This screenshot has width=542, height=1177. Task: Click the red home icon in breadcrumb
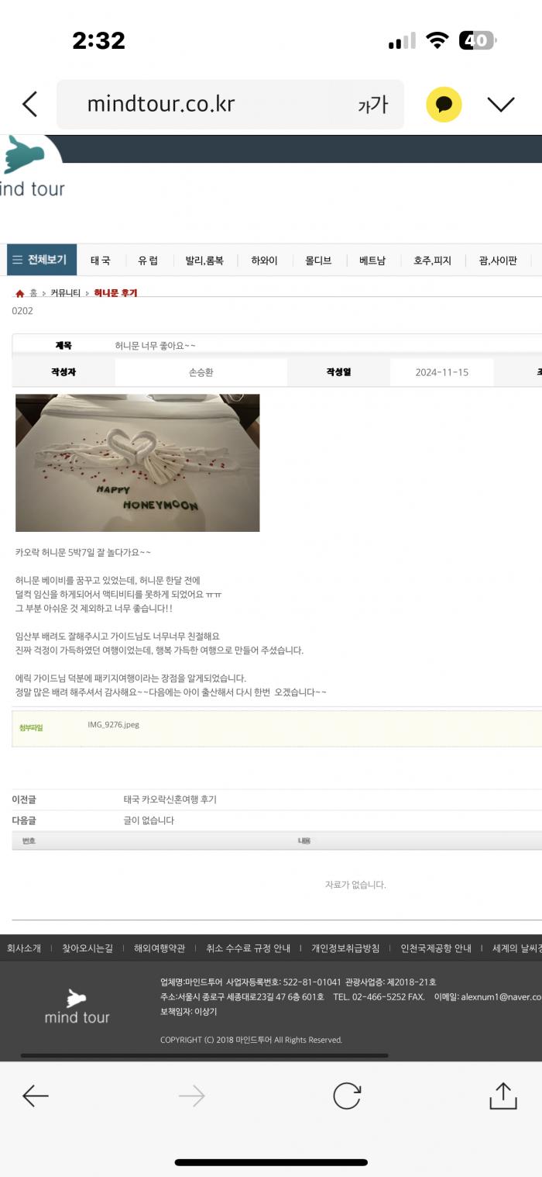(20, 293)
